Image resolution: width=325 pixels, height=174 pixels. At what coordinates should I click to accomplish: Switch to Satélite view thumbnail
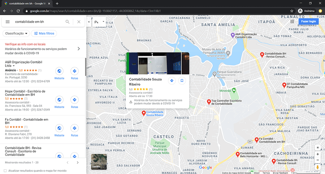99,162
